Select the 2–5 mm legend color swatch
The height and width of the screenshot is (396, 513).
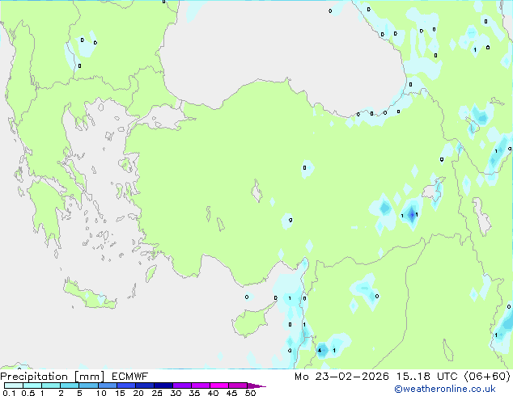click(x=70, y=385)
